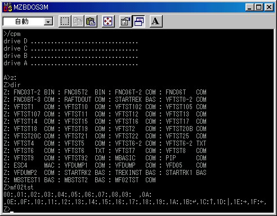The width and height of the screenshot is (277, 216).
Task: Click the Paste clipboard icon
Action: coord(91,21)
